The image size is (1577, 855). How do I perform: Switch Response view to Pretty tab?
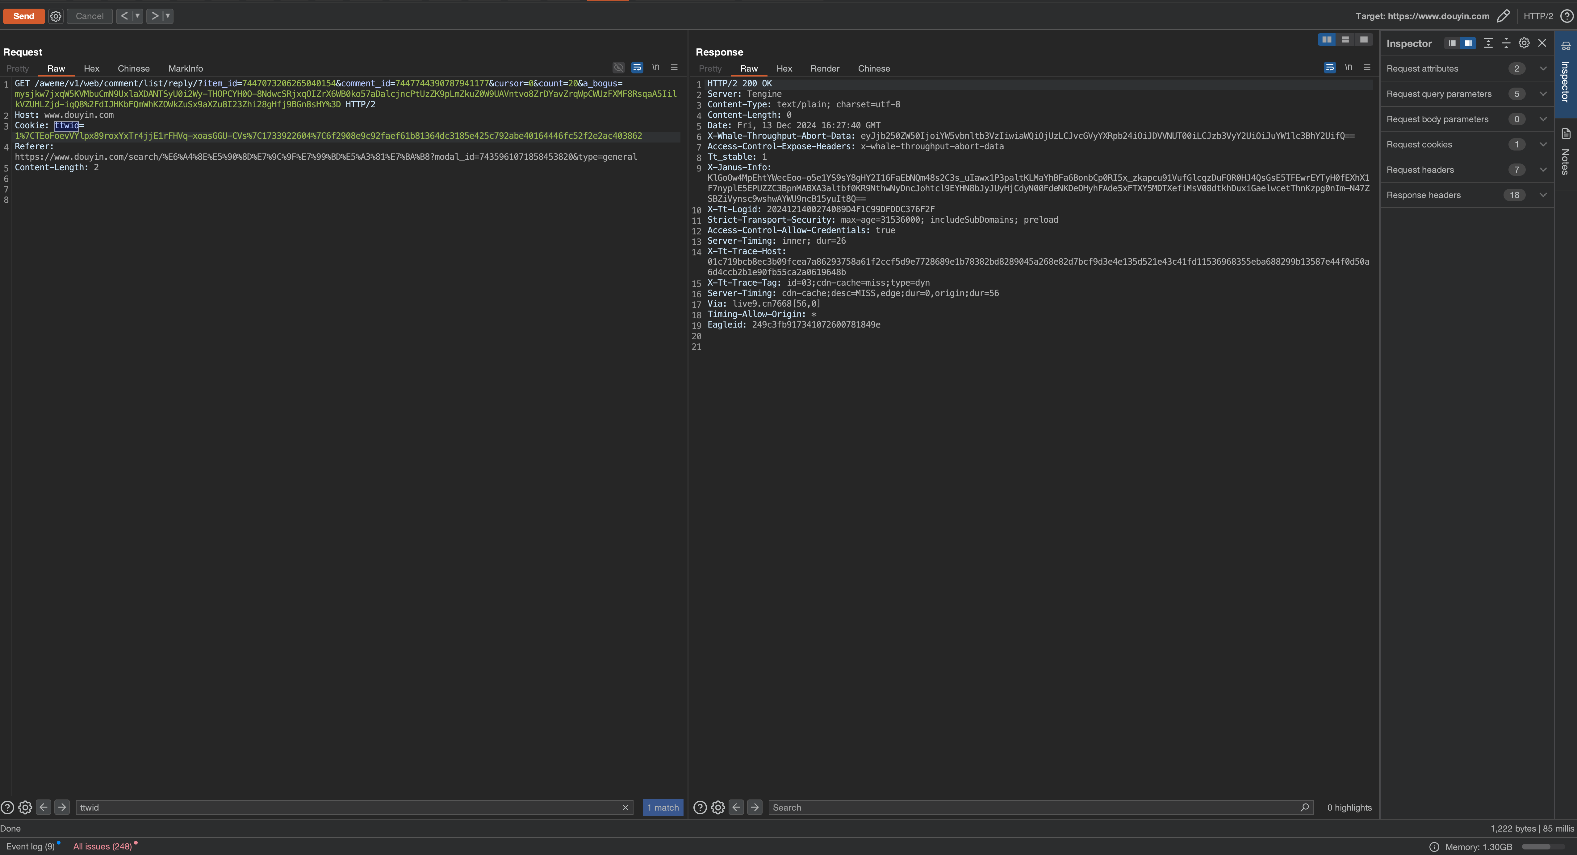point(710,68)
